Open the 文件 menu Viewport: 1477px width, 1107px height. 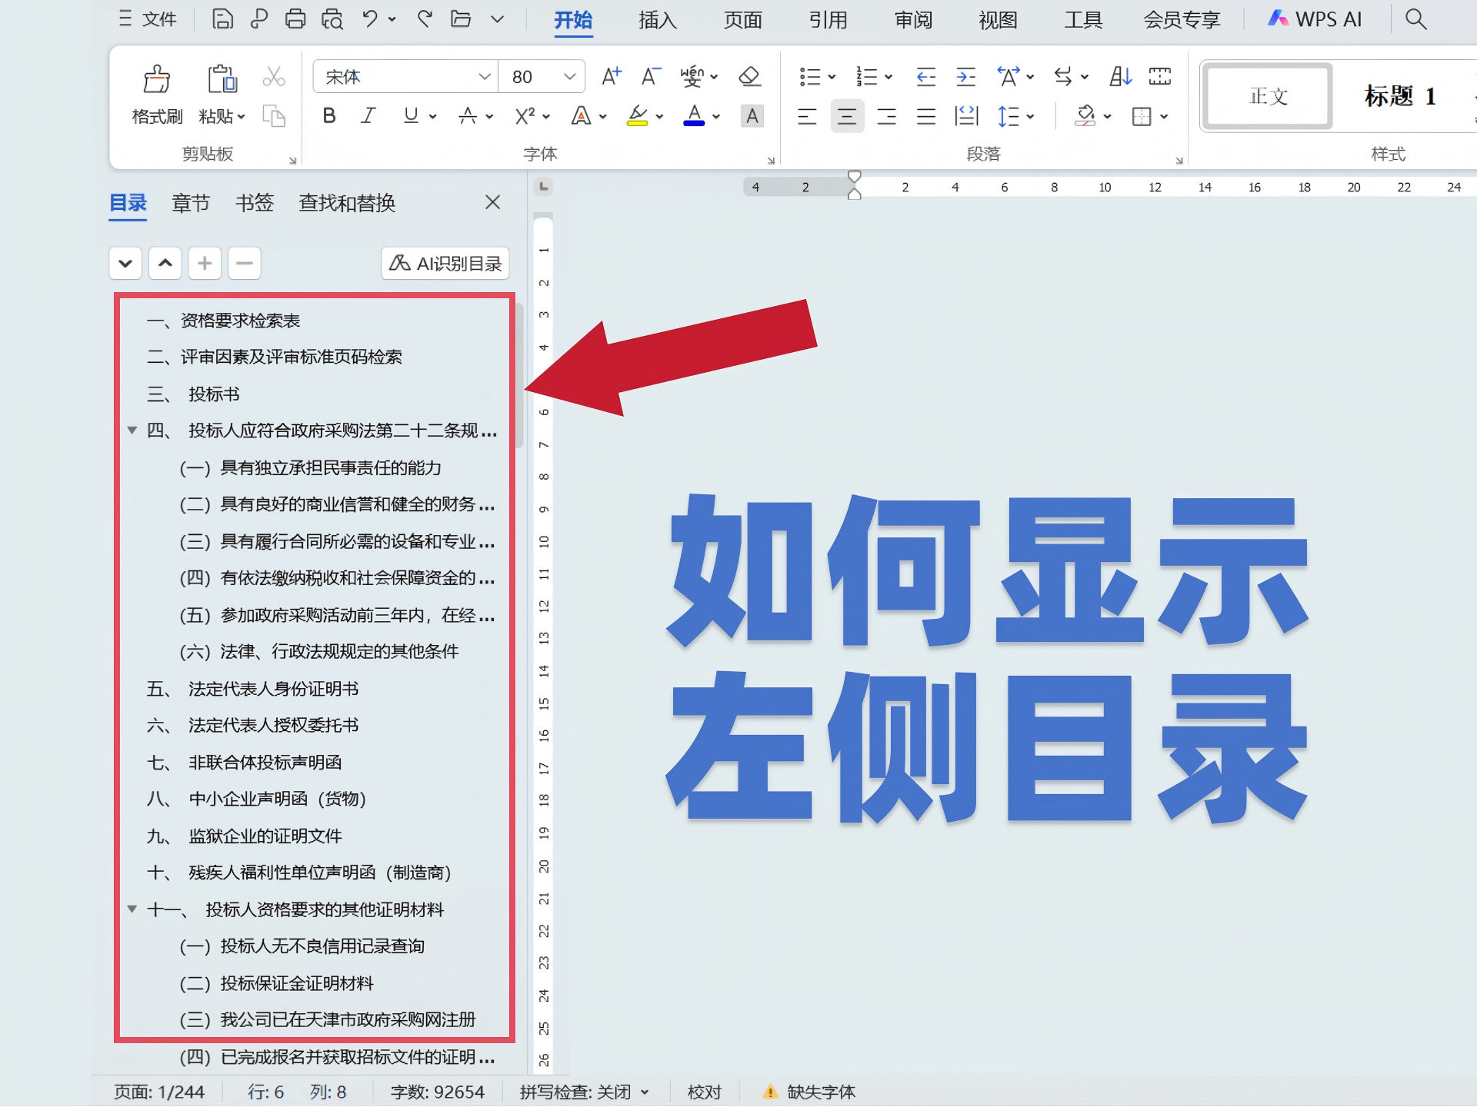point(148,19)
